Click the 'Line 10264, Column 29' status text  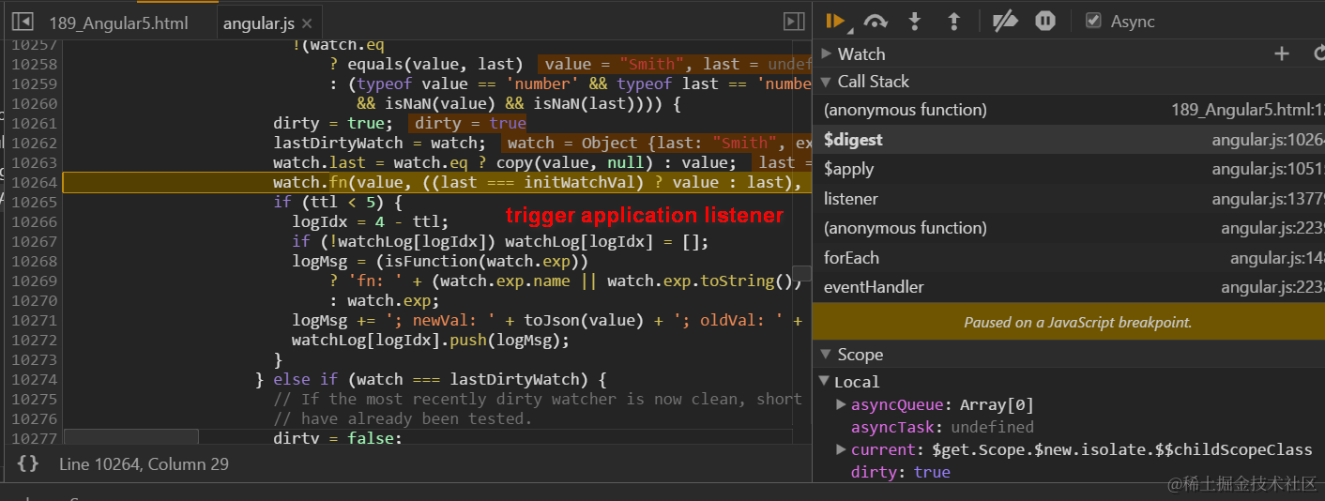(x=144, y=463)
